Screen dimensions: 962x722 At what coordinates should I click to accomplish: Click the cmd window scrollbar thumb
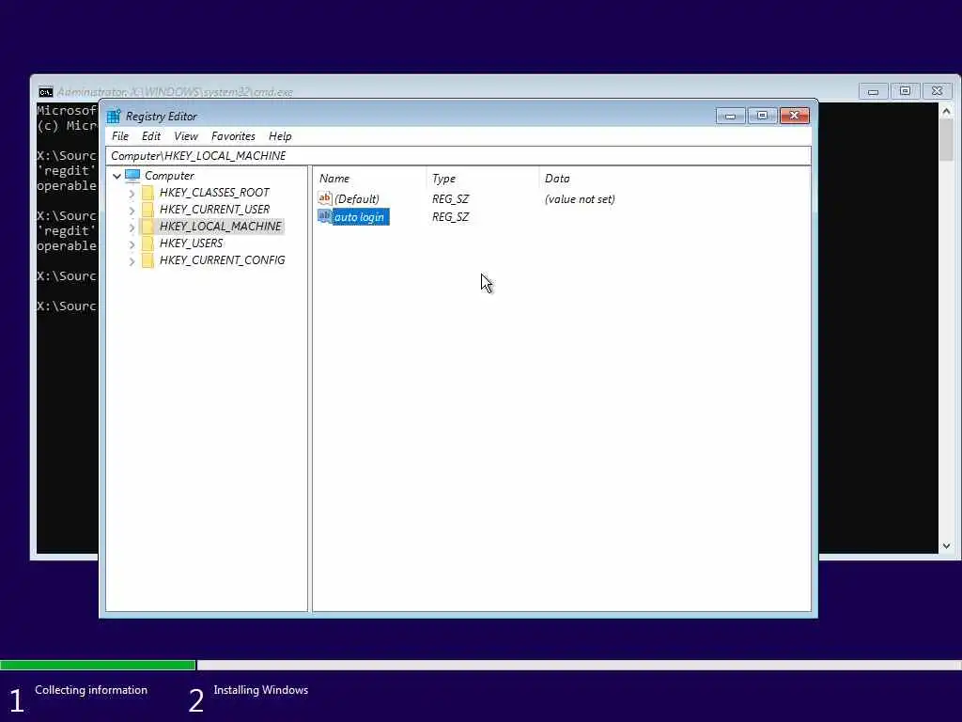946,140
